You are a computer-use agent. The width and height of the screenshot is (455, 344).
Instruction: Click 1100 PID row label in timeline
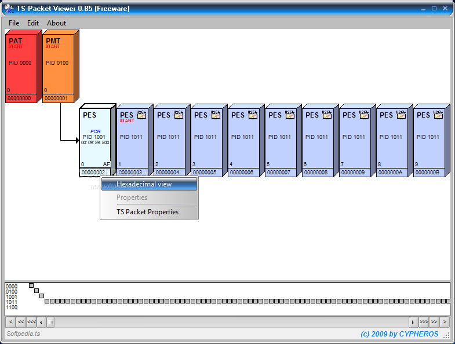[12, 307]
